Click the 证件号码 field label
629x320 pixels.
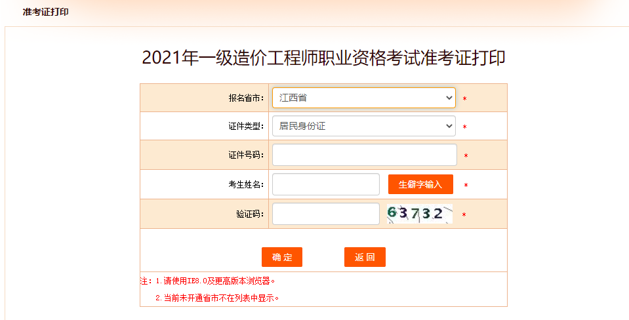[246, 155]
